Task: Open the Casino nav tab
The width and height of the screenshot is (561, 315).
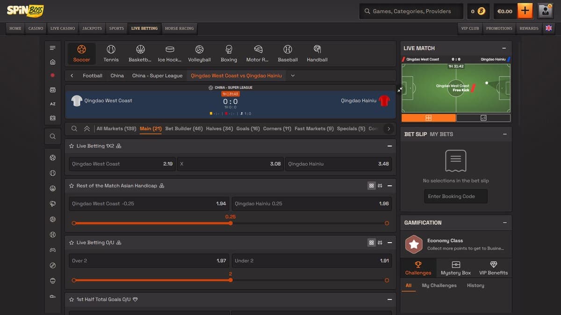Action: pyautogui.click(x=36, y=28)
